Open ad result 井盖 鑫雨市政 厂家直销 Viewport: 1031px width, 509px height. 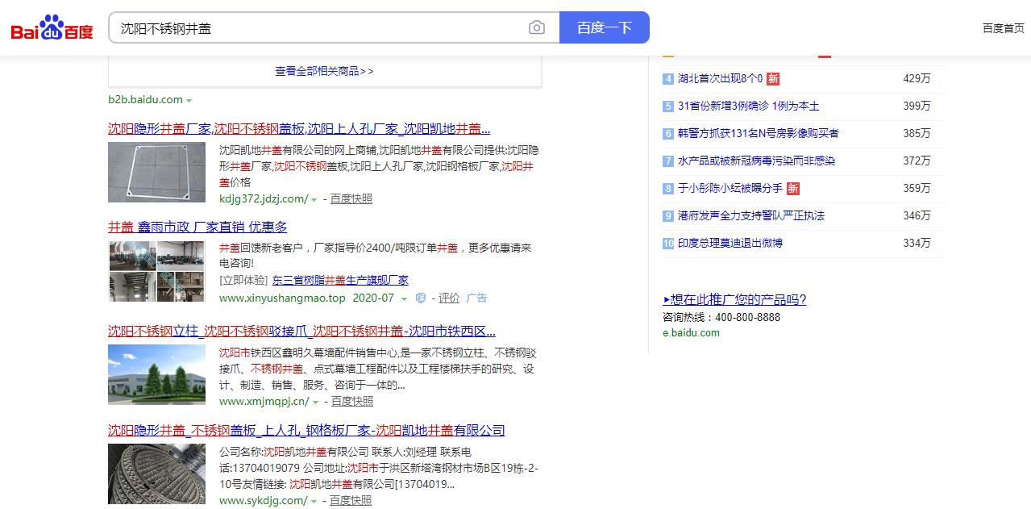[197, 227]
